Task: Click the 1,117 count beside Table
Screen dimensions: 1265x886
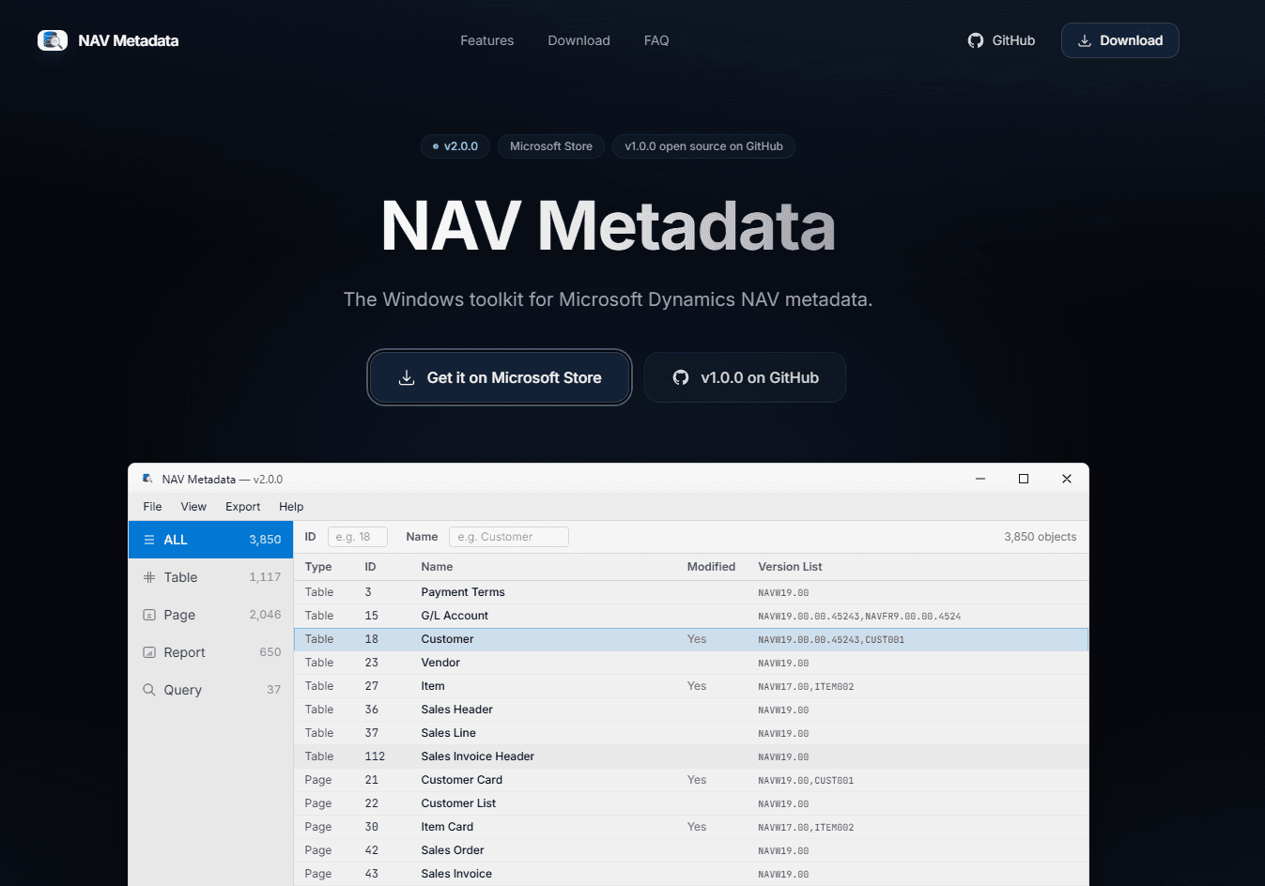Action: (x=265, y=577)
